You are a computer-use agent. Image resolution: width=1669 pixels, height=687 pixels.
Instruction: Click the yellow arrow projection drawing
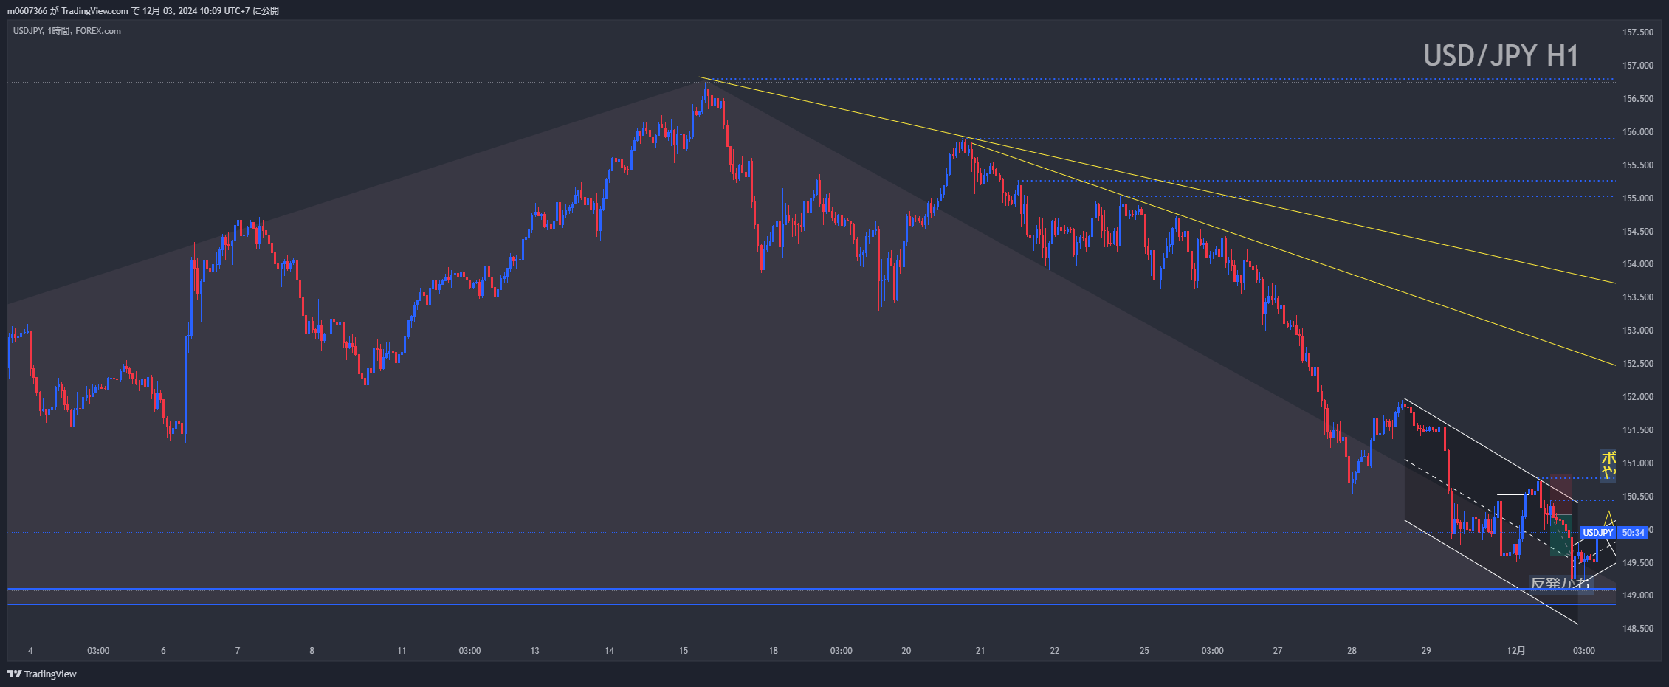click(1608, 519)
